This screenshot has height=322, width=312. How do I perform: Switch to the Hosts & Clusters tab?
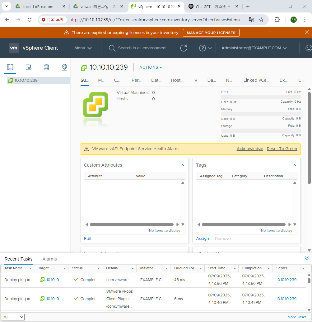[x=177, y=80]
